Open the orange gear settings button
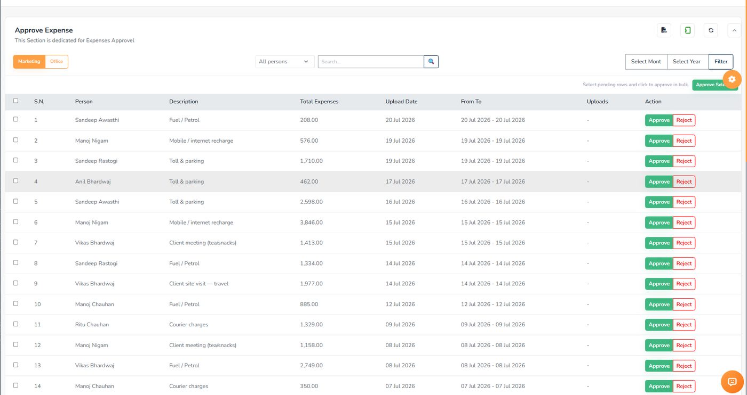Screen dimensions: 747x395 pos(732,79)
